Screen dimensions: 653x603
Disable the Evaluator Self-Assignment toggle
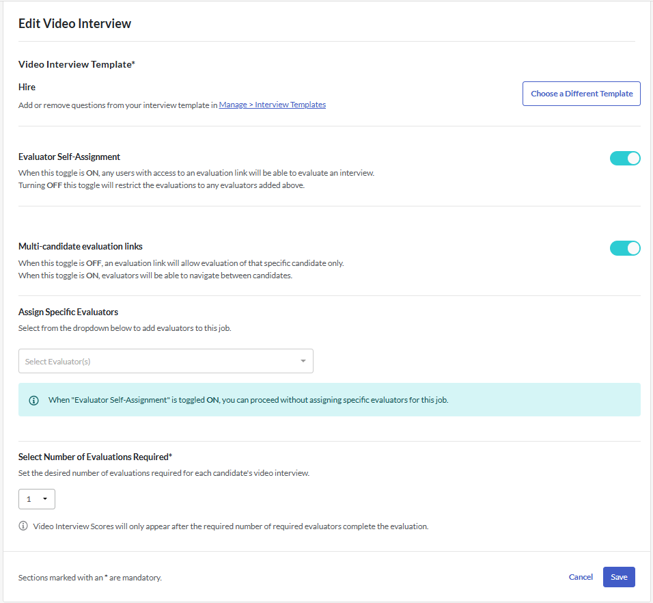[624, 159]
